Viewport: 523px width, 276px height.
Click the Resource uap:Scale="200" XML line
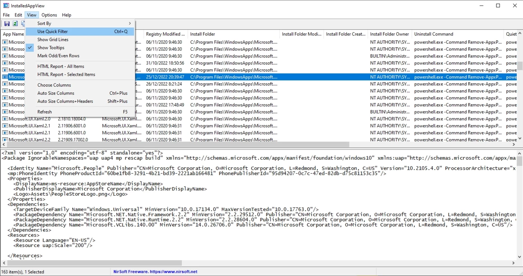point(53,245)
